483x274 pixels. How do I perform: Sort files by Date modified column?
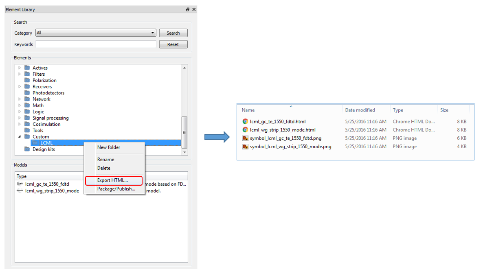point(360,110)
